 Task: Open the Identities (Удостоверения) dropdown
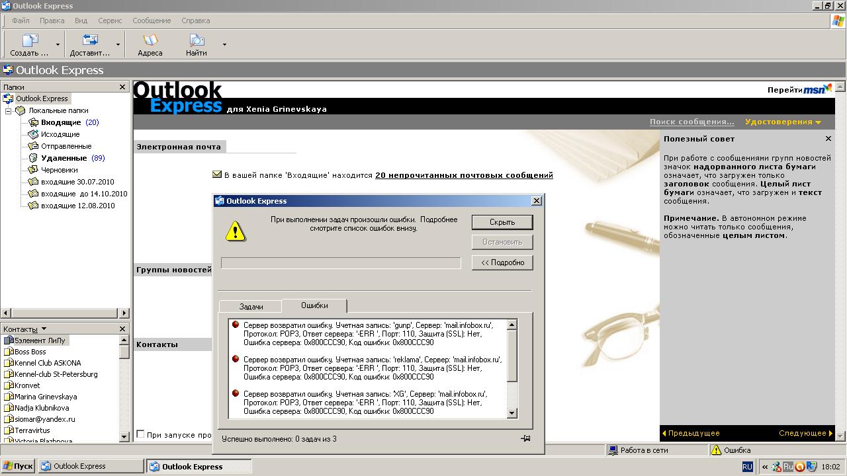783,122
